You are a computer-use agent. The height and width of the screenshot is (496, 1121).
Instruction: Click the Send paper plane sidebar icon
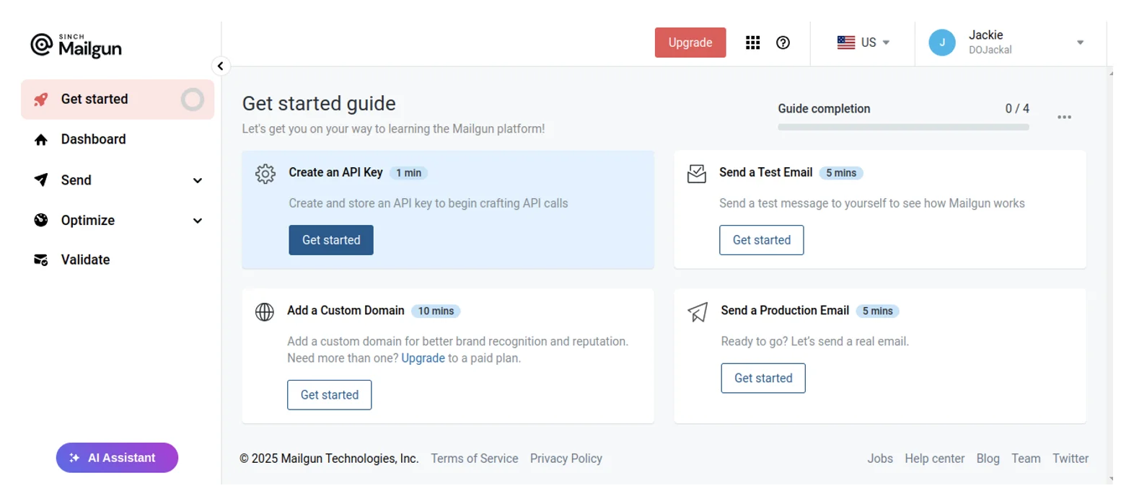pyautogui.click(x=41, y=180)
